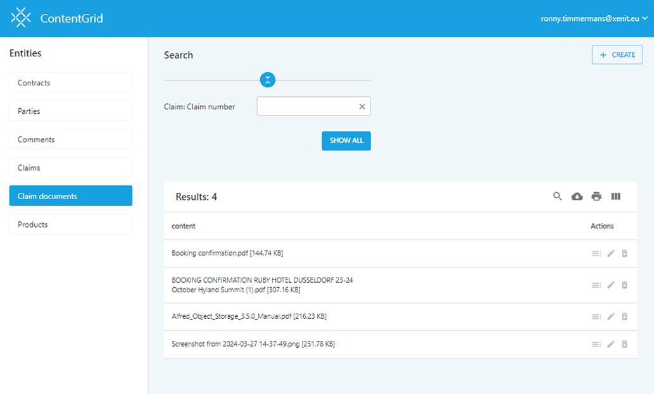Open the Contracts entity
Viewport: 654px width, 394px height.
(71, 83)
